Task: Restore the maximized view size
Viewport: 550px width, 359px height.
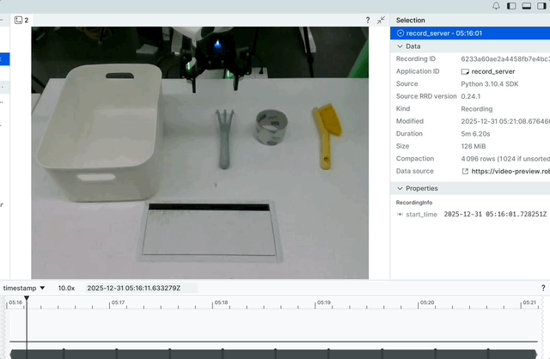Action: click(x=381, y=20)
